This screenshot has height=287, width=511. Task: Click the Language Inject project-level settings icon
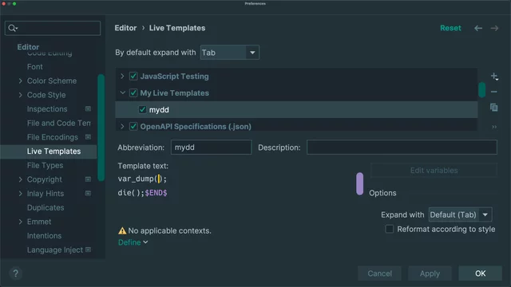88,250
